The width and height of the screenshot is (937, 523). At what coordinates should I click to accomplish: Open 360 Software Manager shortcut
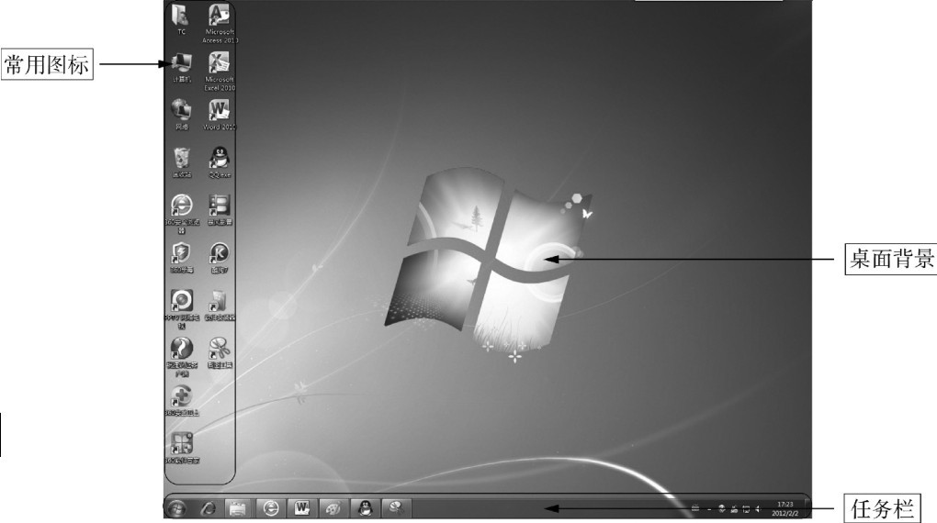point(182,448)
